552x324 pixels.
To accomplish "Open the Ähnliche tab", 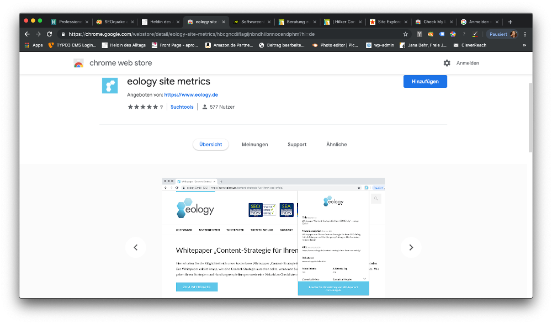I will click(x=337, y=145).
